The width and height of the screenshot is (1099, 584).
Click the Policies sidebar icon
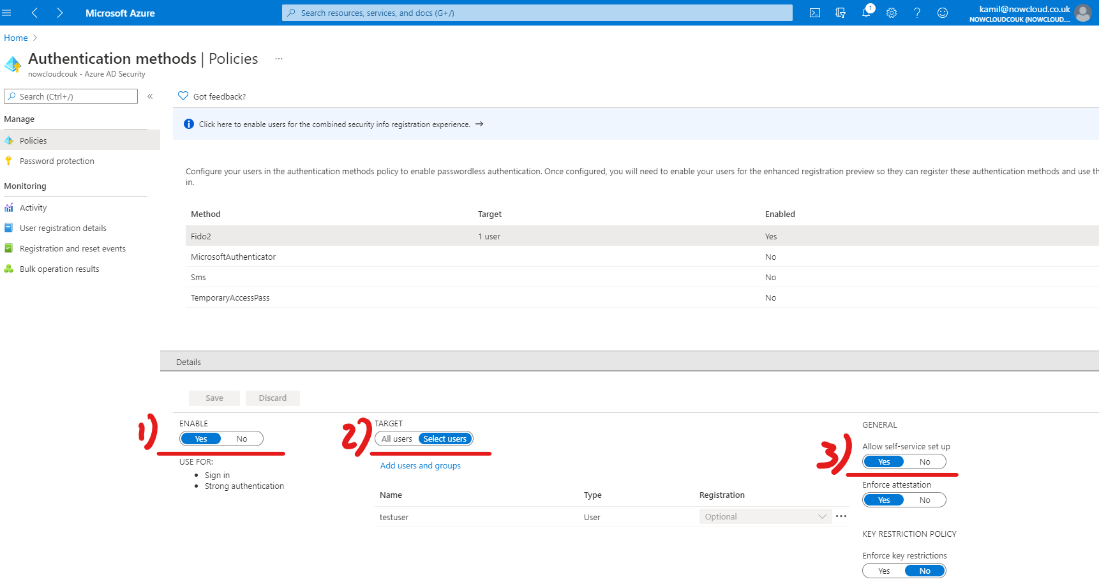tap(9, 140)
